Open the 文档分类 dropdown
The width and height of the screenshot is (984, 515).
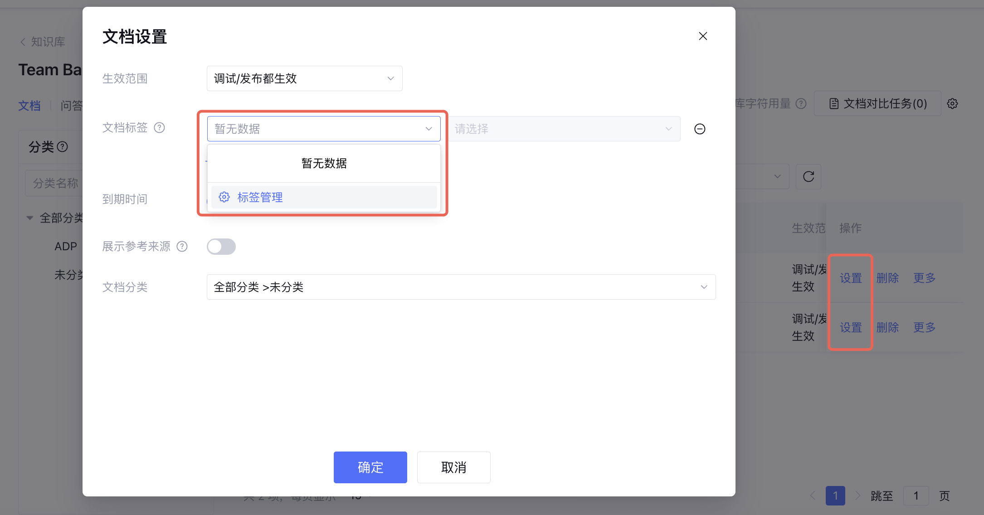point(461,287)
